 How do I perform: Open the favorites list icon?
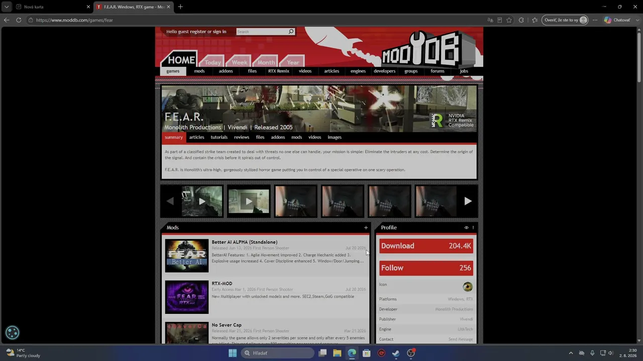[534, 20]
